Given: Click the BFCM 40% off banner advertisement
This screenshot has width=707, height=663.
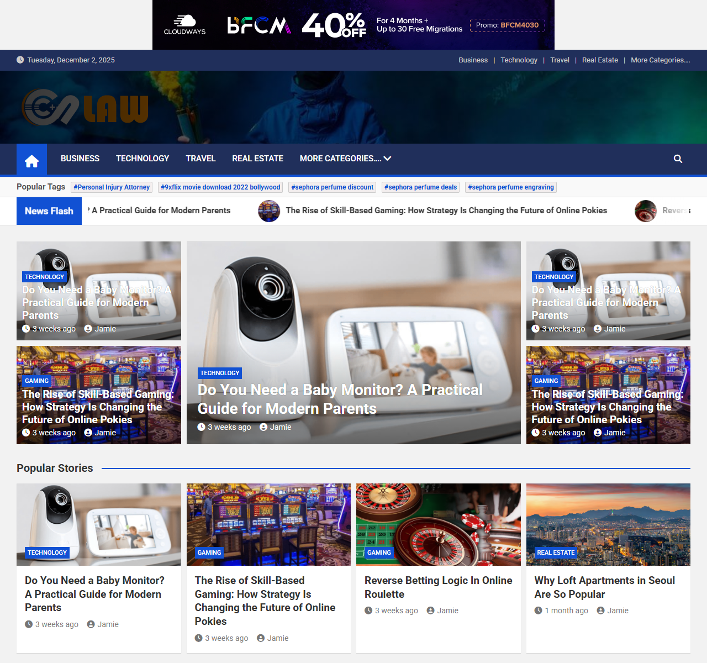Looking at the screenshot, I should 353,25.
